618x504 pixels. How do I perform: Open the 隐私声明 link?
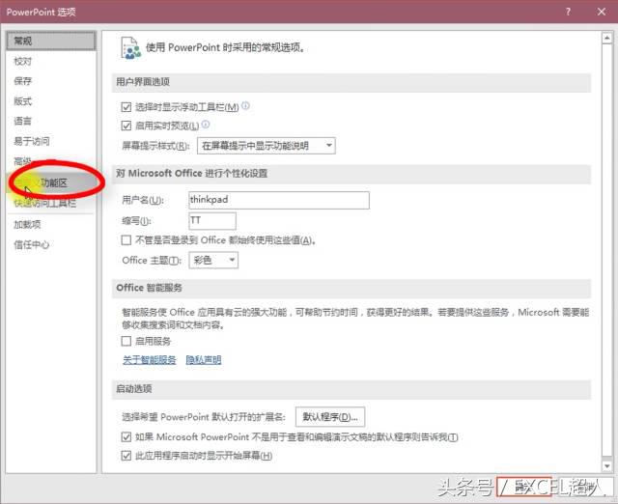204,360
